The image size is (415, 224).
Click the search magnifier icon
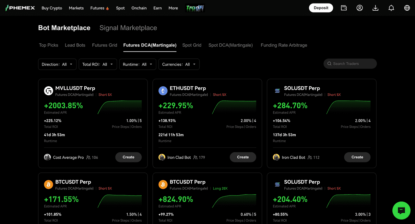click(x=329, y=64)
